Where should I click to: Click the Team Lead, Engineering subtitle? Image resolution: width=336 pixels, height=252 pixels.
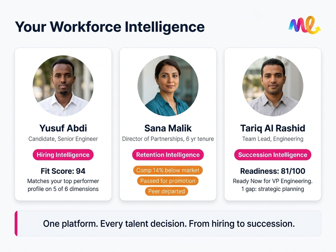(273, 139)
